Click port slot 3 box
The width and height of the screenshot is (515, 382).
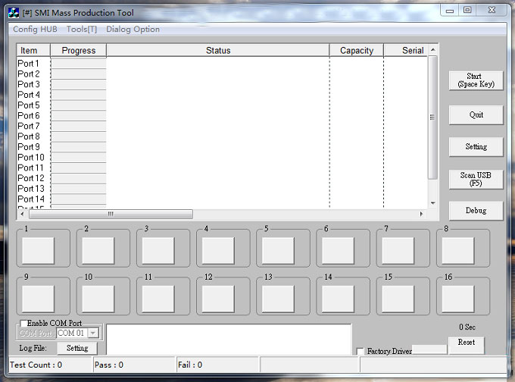(x=158, y=251)
